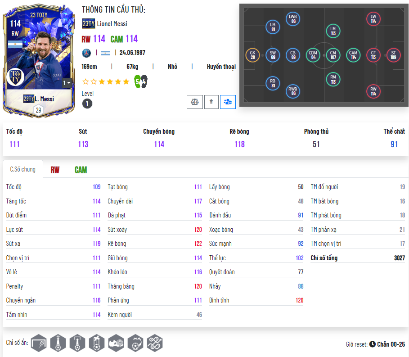Click the Level 1 circle indicator
This screenshot has height=357, width=409.
click(x=87, y=104)
